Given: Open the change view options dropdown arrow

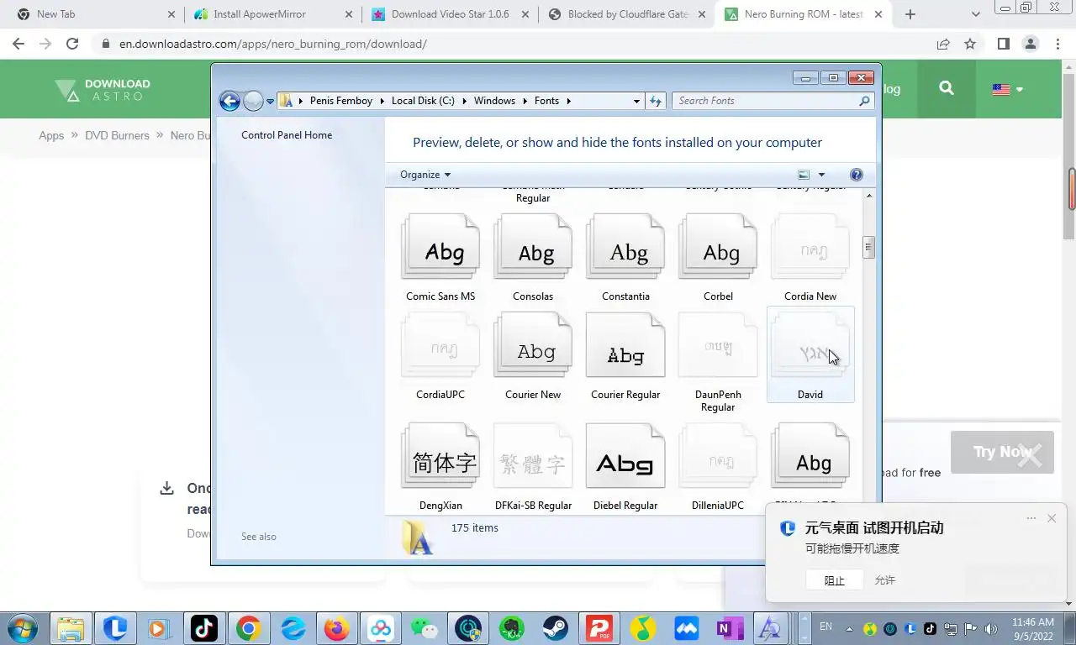Looking at the screenshot, I should coord(821,175).
